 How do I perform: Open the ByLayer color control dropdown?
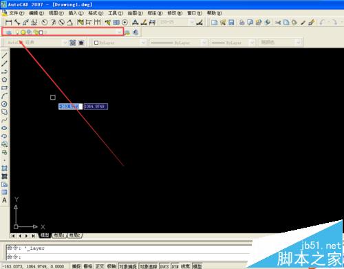click(143, 43)
